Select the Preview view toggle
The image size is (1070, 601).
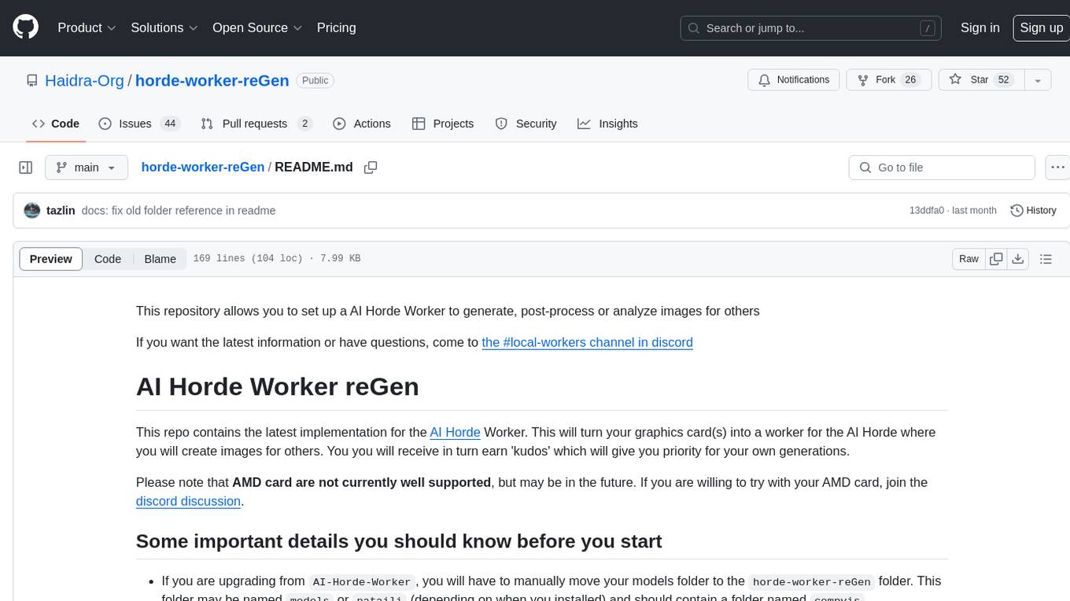click(50, 259)
